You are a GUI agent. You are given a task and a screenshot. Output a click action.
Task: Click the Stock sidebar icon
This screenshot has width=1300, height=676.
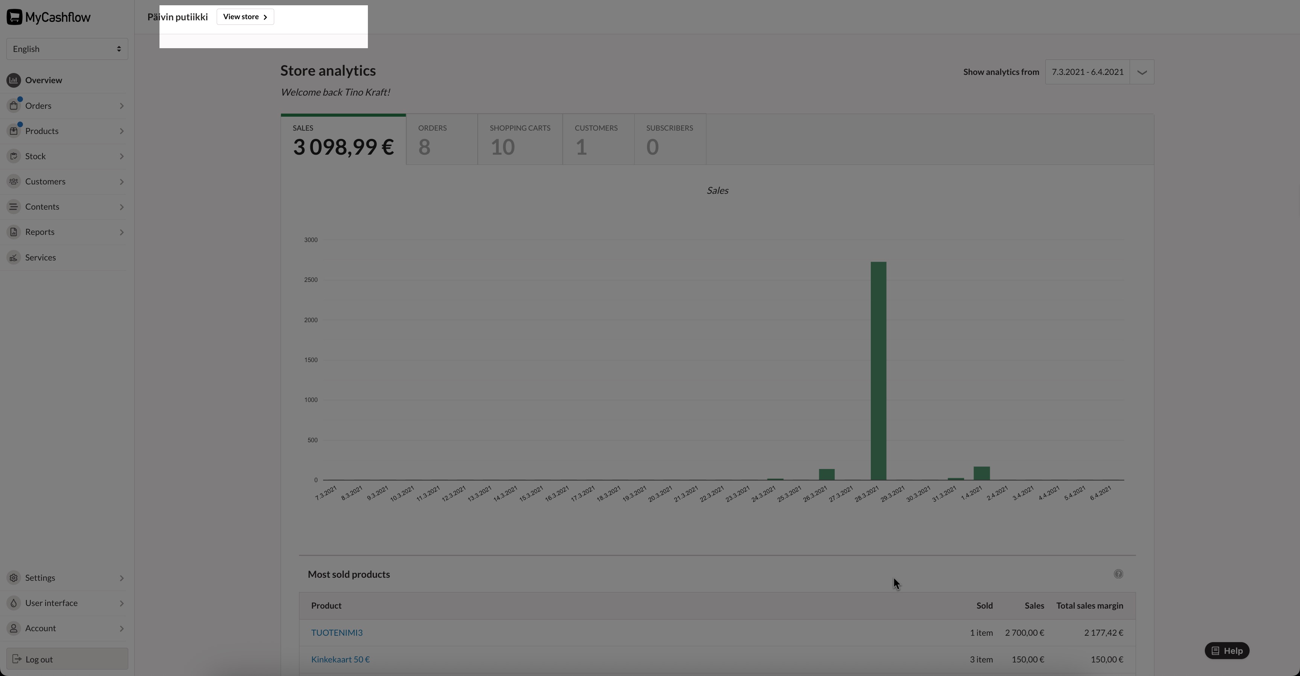pyautogui.click(x=14, y=157)
